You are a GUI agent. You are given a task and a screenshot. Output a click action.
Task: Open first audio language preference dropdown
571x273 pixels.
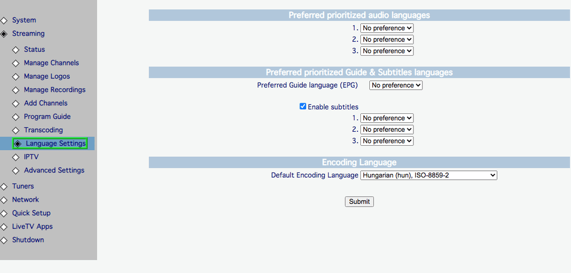click(x=387, y=28)
